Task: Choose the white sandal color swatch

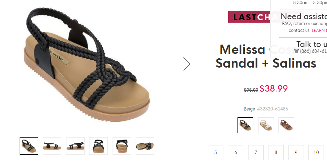Action: tap(266, 125)
